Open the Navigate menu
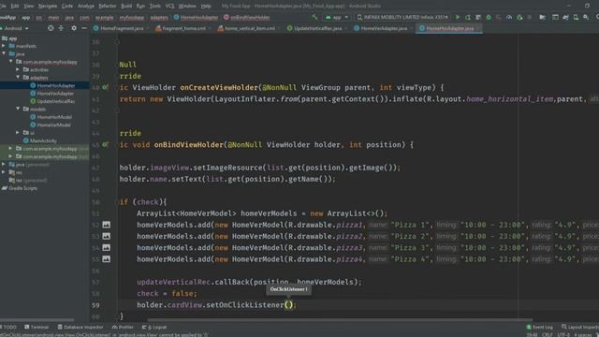Viewport: 599px width, 337px height. pyautogui.click(x=48, y=6)
